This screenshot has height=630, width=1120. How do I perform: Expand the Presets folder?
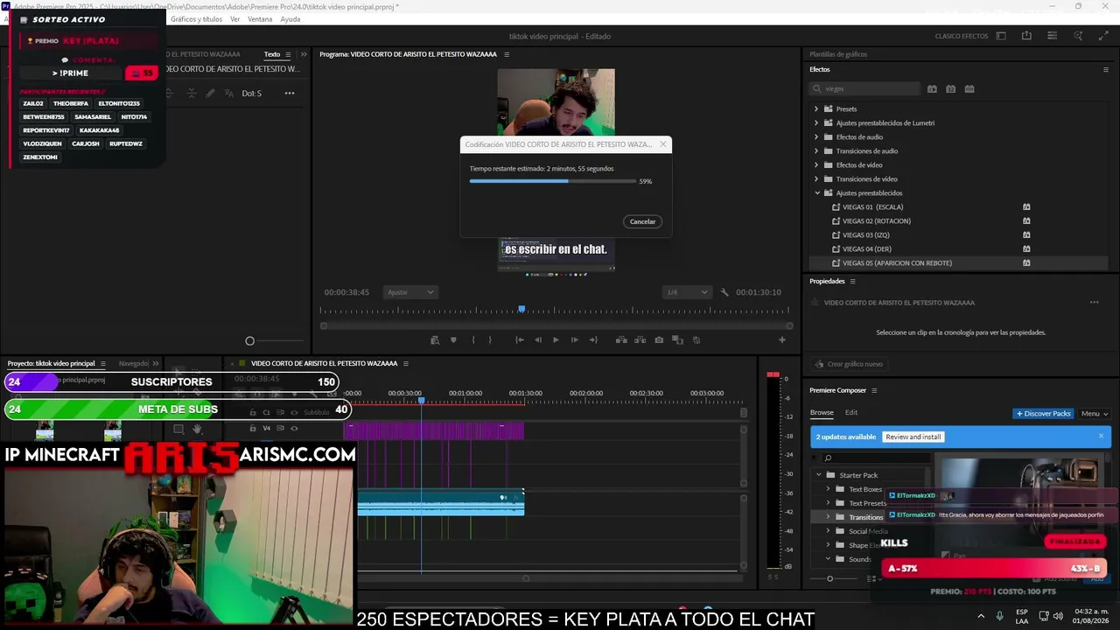[816, 109]
